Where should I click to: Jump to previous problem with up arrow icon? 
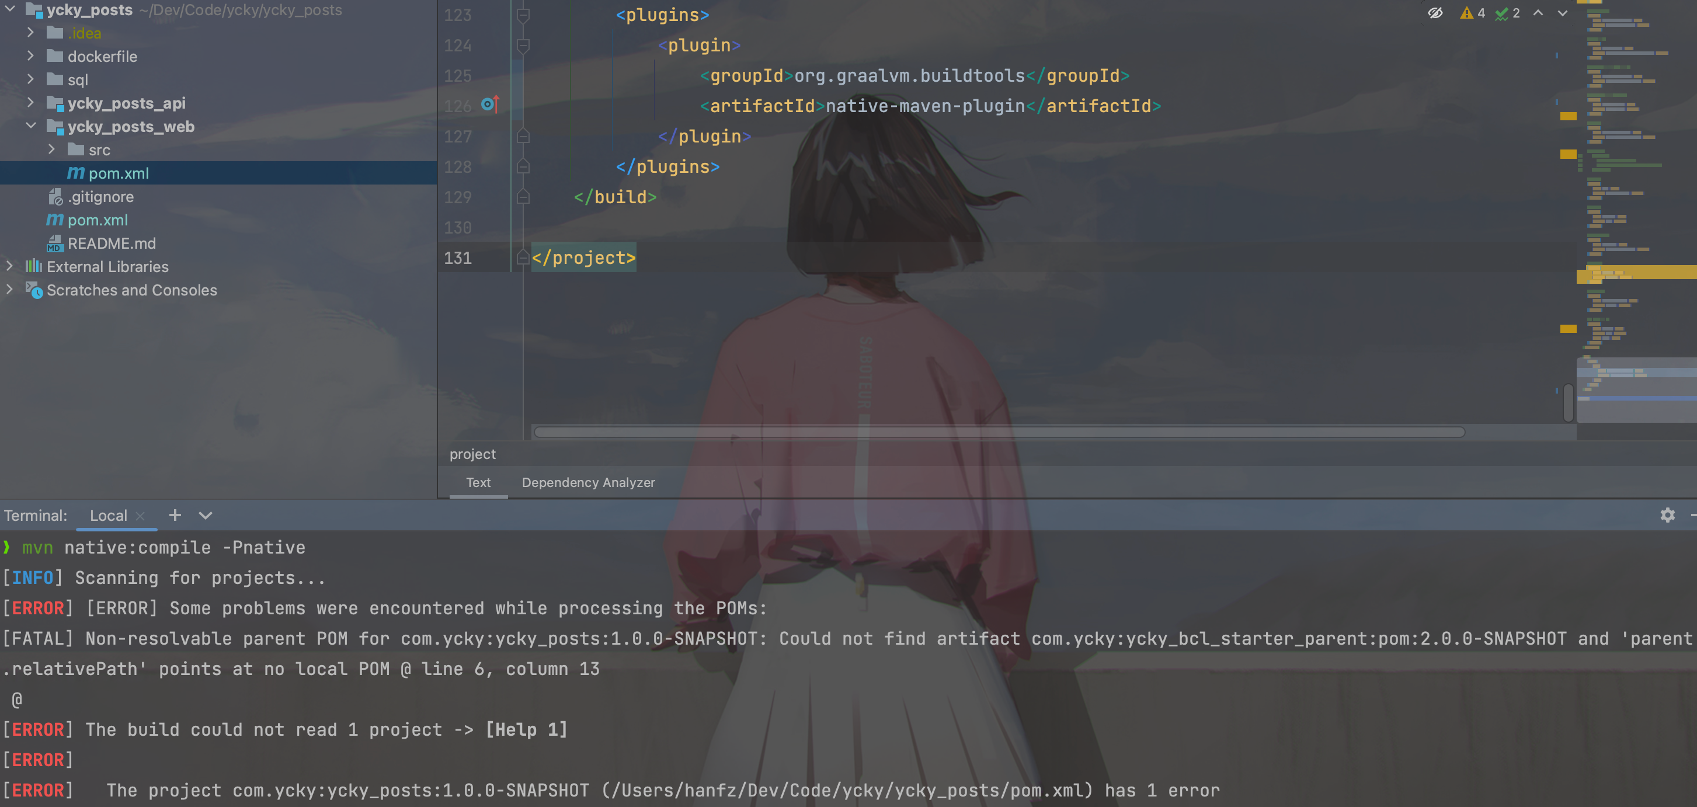click(x=1537, y=12)
